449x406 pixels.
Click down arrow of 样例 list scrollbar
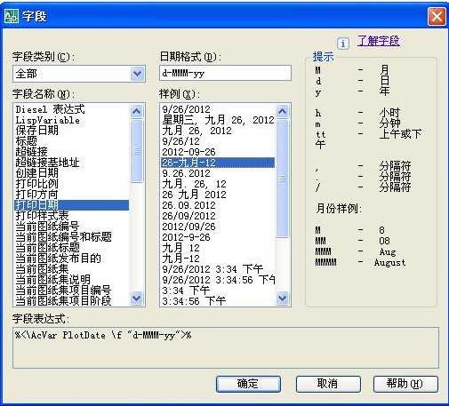pos(283,299)
